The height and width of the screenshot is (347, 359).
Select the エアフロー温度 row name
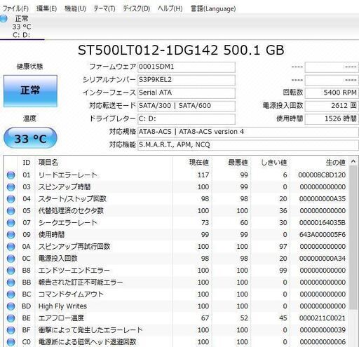pyautogui.click(x=61, y=318)
